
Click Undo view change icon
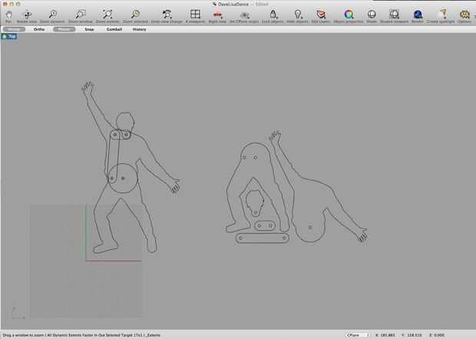[167, 15]
